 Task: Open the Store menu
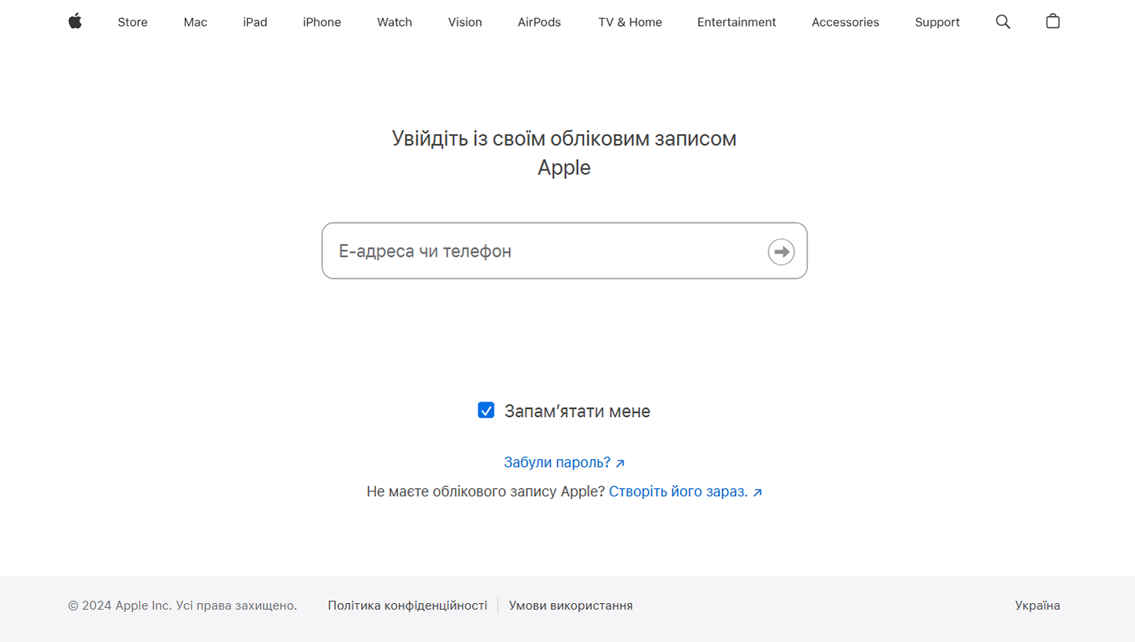(132, 22)
